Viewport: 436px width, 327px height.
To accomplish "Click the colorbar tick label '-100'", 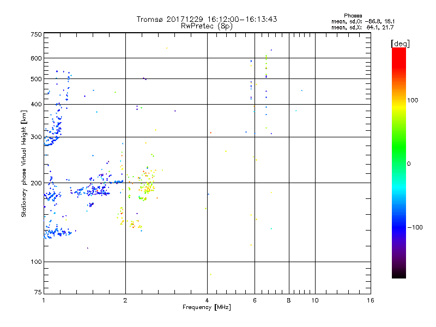I will (x=415, y=227).
